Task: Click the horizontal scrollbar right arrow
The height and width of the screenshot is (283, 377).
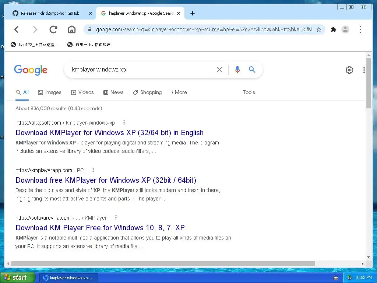Action: pos(363,264)
